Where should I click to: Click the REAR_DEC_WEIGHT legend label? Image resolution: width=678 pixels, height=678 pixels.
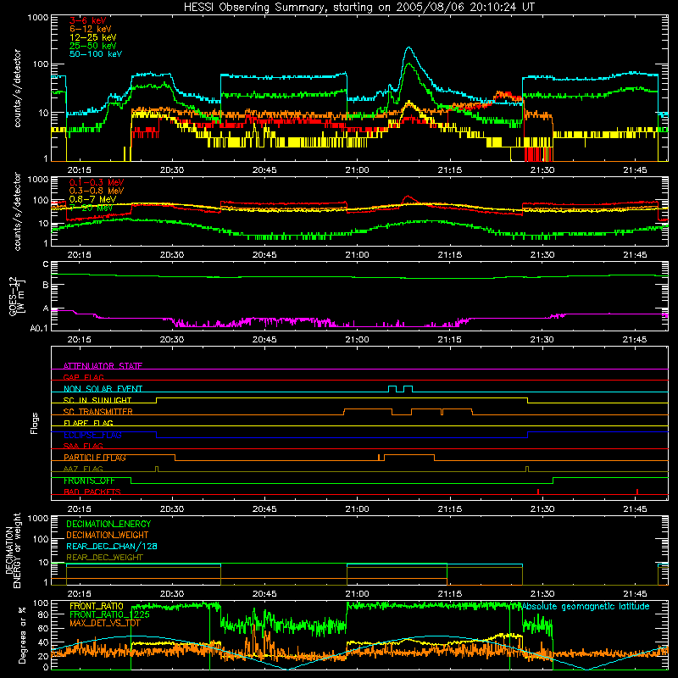coord(104,558)
